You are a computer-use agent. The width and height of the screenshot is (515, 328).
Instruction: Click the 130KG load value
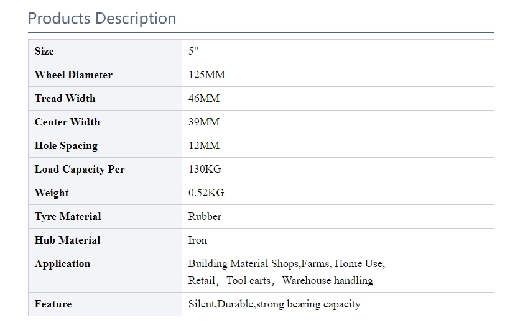205,169
